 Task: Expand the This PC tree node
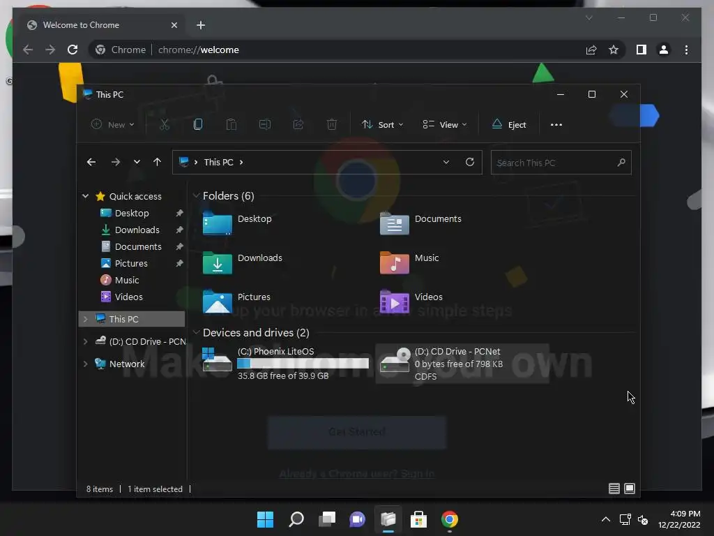pyautogui.click(x=85, y=319)
